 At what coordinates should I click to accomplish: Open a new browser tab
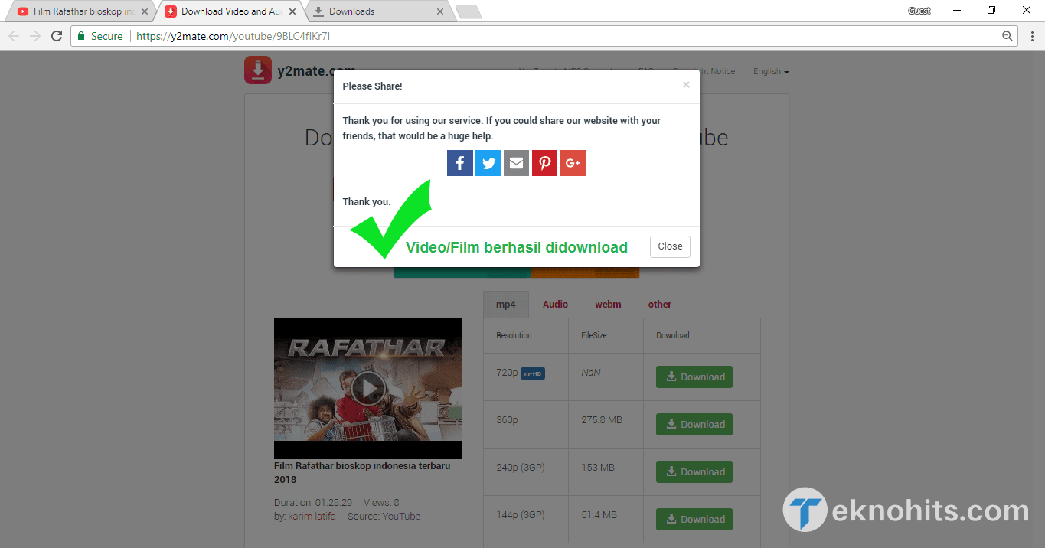pos(468,11)
